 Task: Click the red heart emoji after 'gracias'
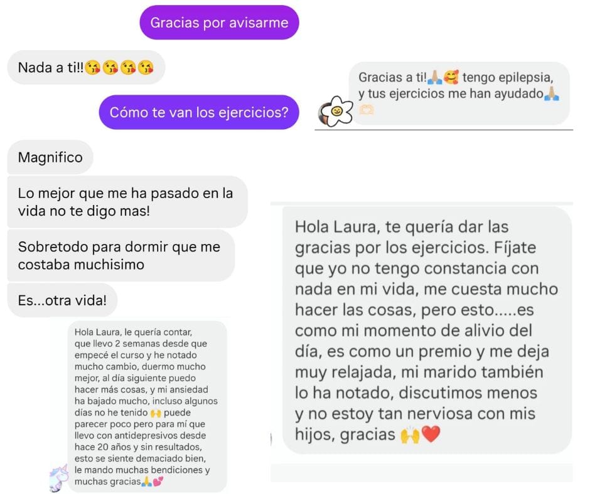pyautogui.click(x=431, y=434)
